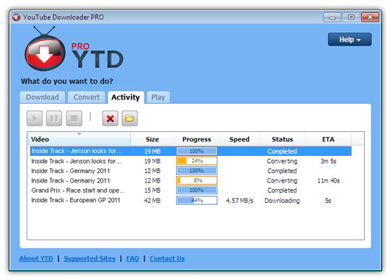Click the YTD PRO television logo
Image resolution: width=390 pixels, height=280 pixels.
(45, 49)
